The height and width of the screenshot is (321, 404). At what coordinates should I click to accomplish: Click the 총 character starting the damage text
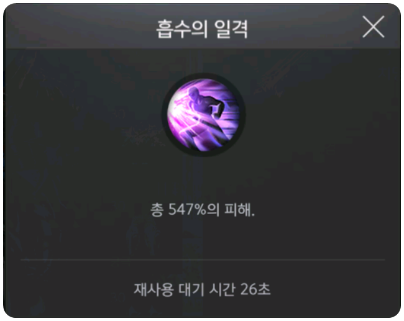157,210
